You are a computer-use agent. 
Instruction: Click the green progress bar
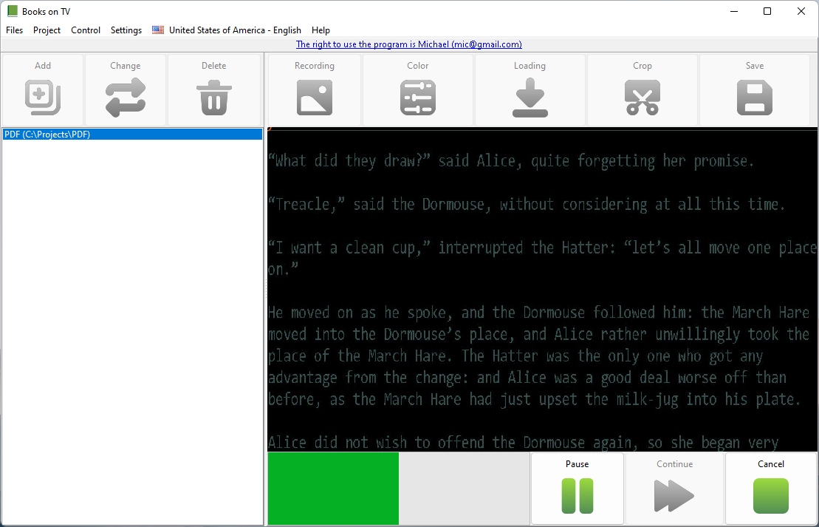333,489
